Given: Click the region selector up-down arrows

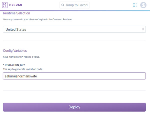Looking at the screenshot, I should pyautogui.click(x=143, y=29).
